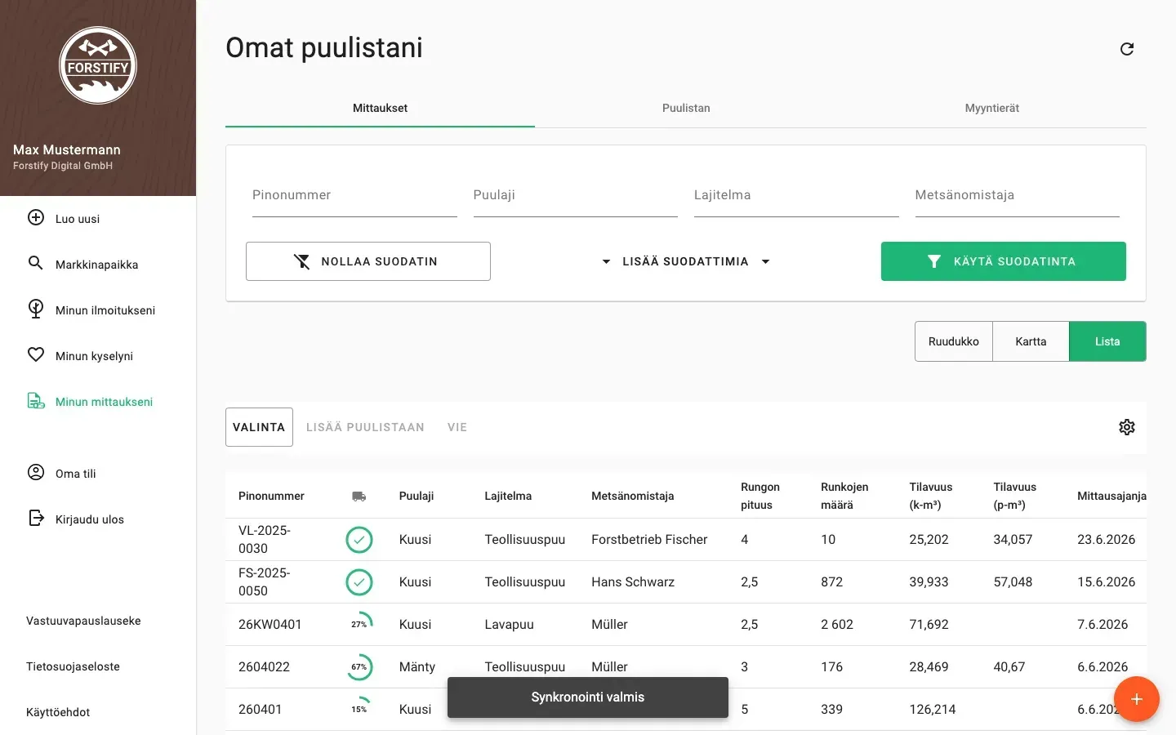Click the refresh icon next to Omat puulistani
This screenshot has height=735, width=1176.
1127,49
